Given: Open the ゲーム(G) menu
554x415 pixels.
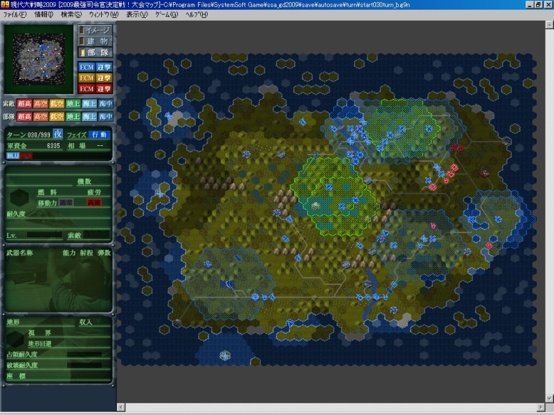Looking at the screenshot, I should (x=166, y=15).
